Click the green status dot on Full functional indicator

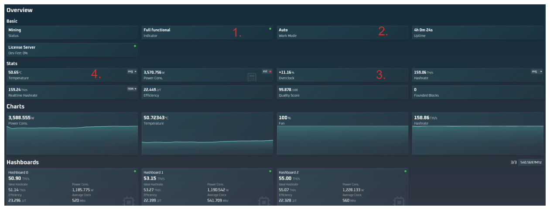click(270, 29)
